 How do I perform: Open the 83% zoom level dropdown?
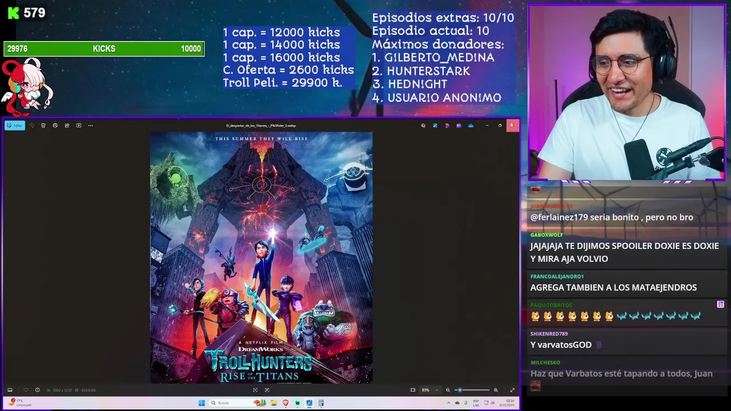click(430, 390)
